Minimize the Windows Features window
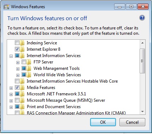 click(119, 7)
